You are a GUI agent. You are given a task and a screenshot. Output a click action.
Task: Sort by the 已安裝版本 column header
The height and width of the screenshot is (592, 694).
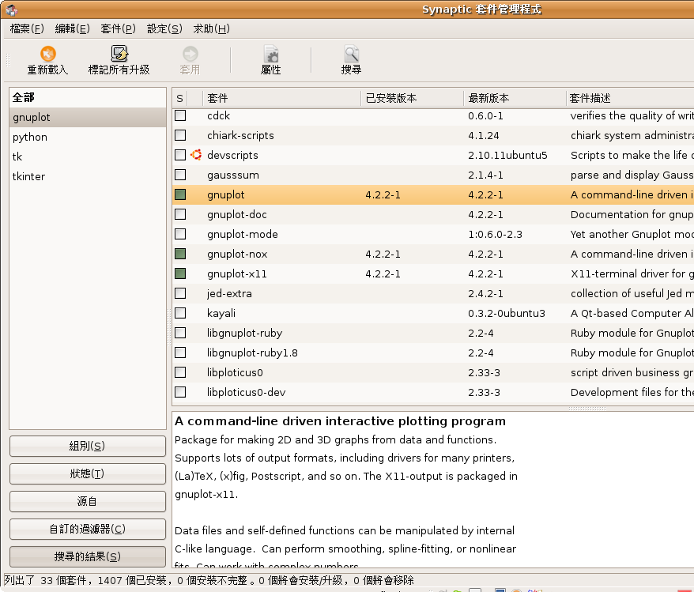pos(412,98)
